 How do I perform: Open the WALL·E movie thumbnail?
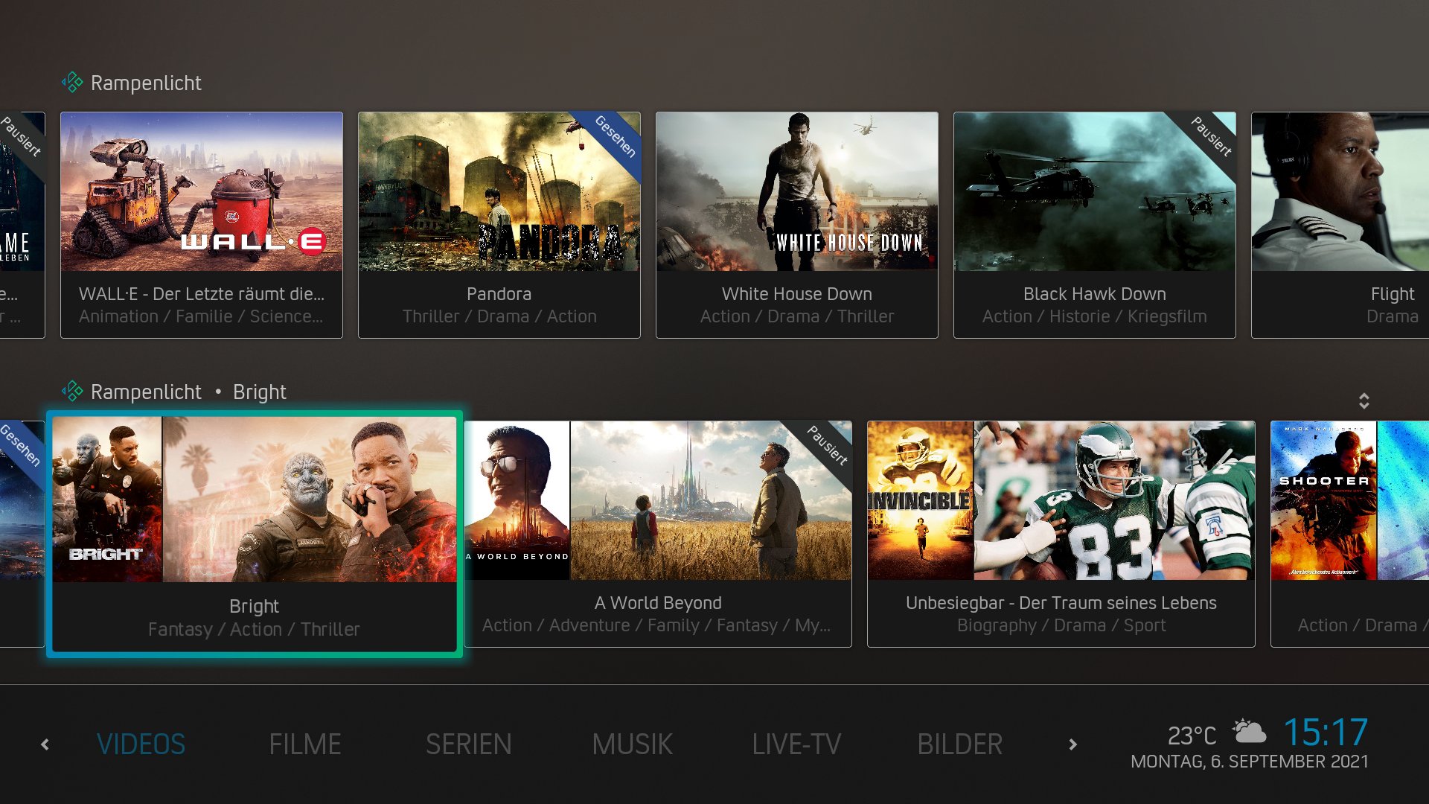point(202,191)
